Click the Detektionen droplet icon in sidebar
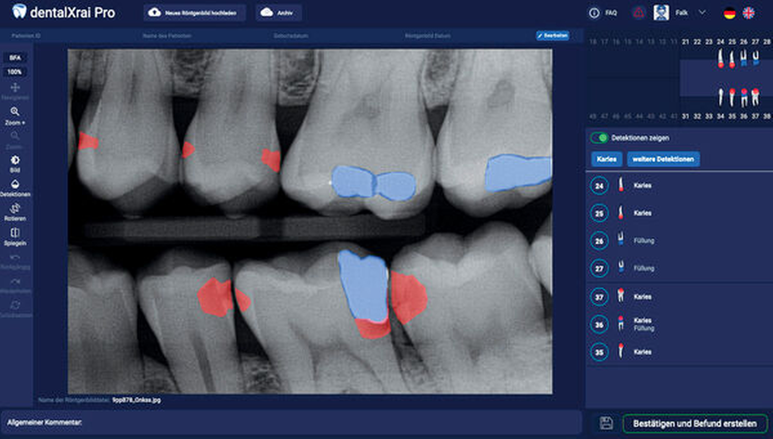The width and height of the screenshot is (773, 439). (x=15, y=185)
